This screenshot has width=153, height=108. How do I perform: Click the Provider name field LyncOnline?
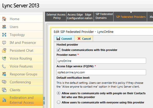tap(101, 61)
